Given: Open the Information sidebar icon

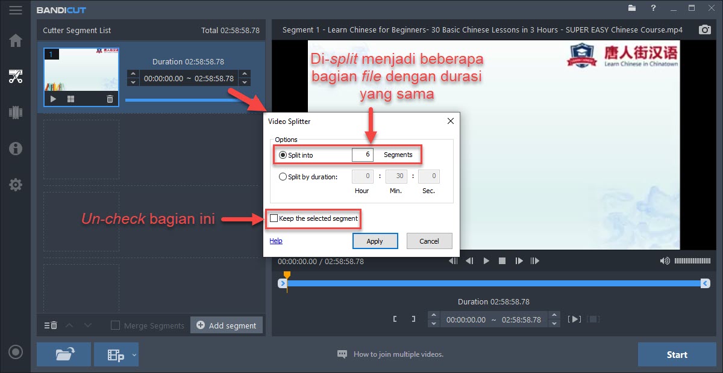Looking at the screenshot, I should 16,148.
